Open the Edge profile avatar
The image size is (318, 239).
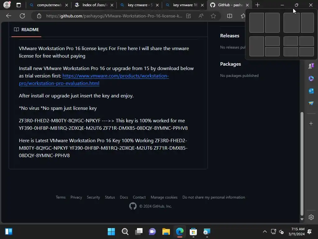coord(7,5)
